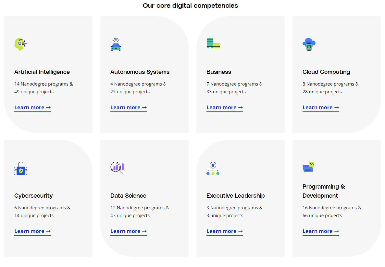The image size is (385, 267).
Task: Click the arrow beside Data Science Learn more
Action: (x=145, y=231)
